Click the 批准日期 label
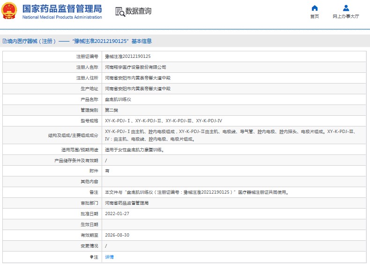Screen dimensions: 370x266 [x=89, y=214]
